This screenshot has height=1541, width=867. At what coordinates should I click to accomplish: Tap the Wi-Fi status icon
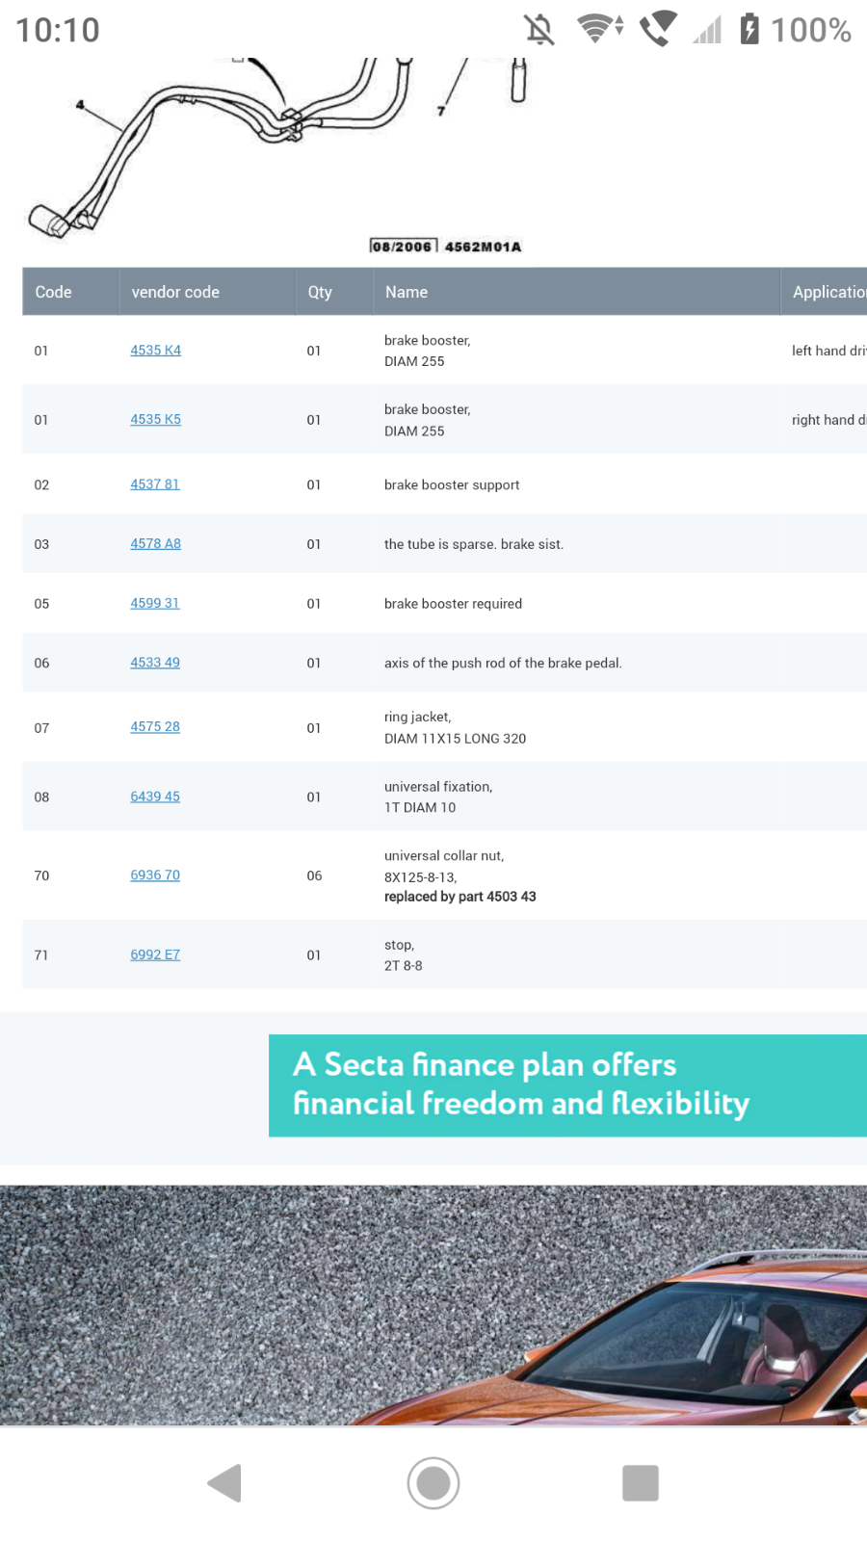(x=599, y=28)
